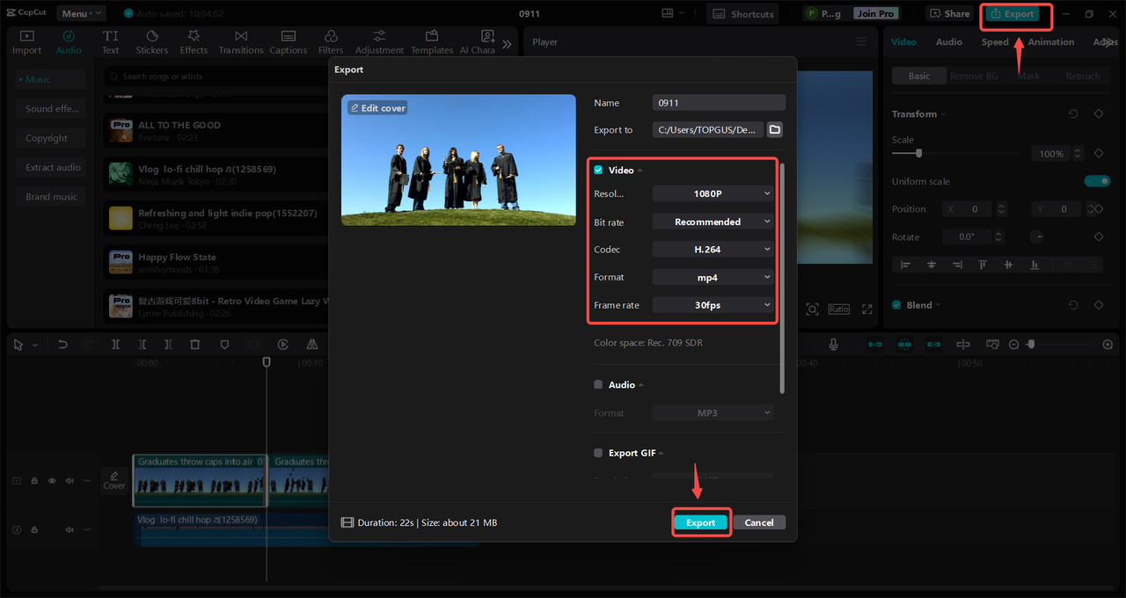Viewport: 1126px width, 598px height.
Task: Enable the Audio export checkbox
Action: [x=598, y=385]
